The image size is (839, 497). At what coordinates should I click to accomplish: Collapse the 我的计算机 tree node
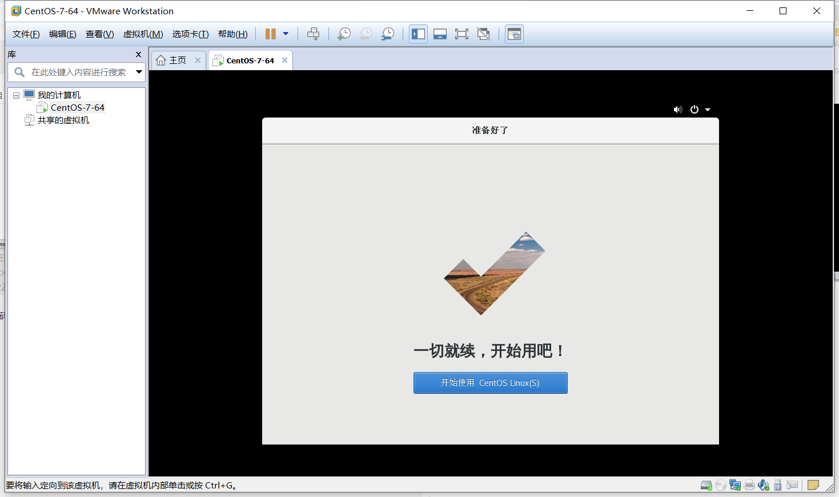tap(17, 95)
